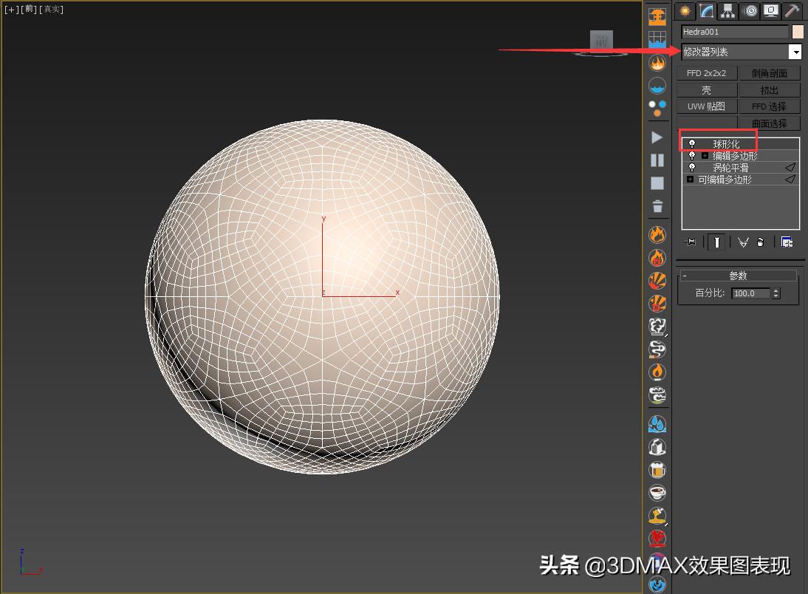The image size is (808, 594).
Task: Click the water droplets preset icon
Action: [657, 423]
